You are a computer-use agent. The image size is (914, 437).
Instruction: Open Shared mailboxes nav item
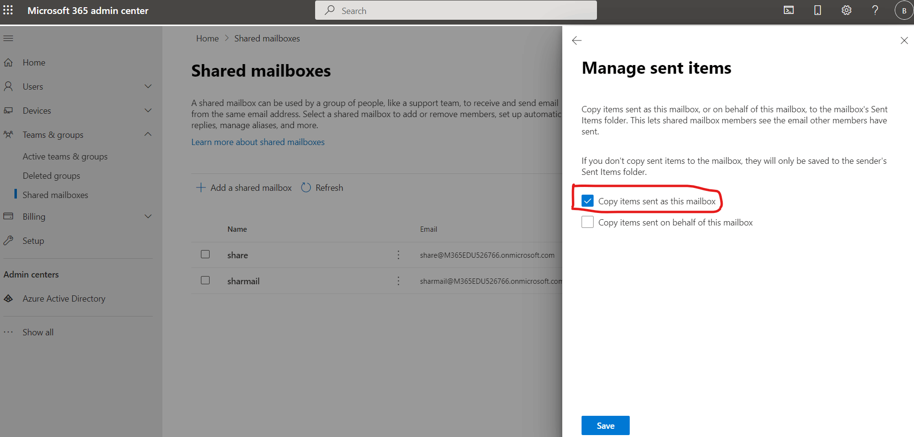click(x=55, y=195)
